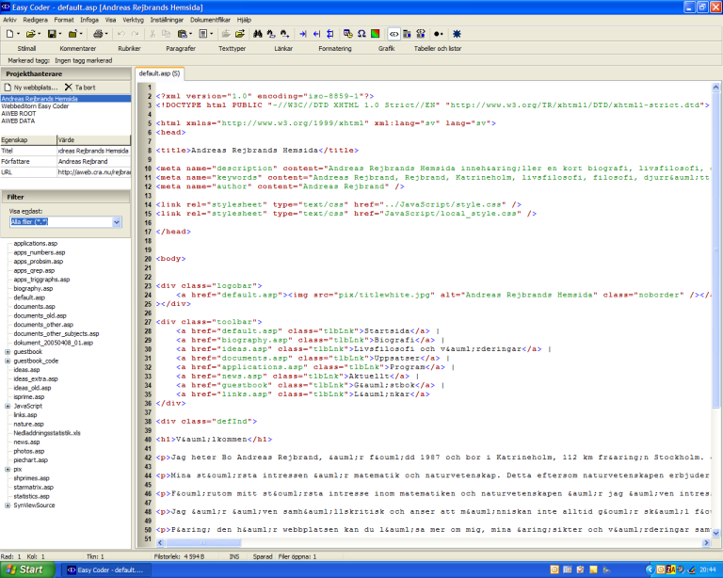Click the editor horizontal scrollbar thumb
This screenshot has width=723, height=578.
(x=203, y=543)
